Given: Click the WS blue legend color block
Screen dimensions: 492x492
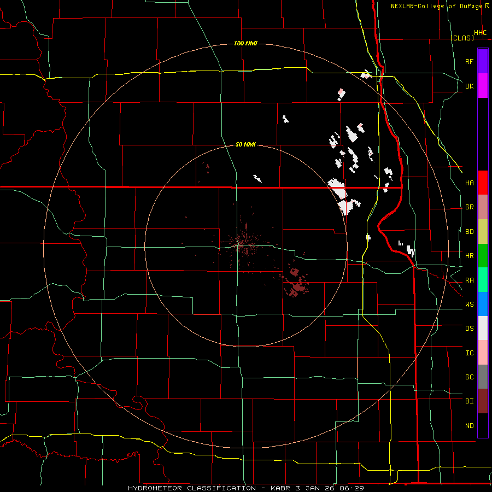Looking at the screenshot, I should [x=483, y=304].
